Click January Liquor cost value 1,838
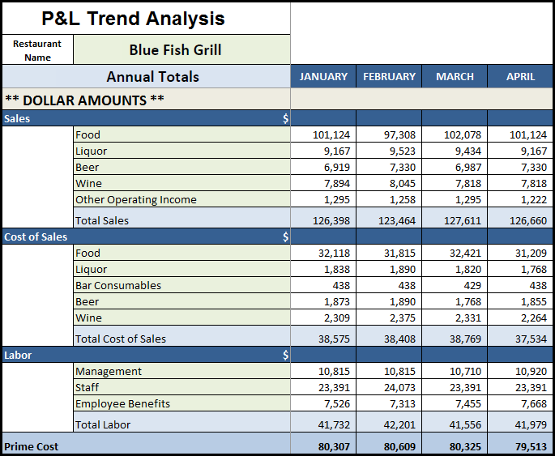The image size is (555, 456). point(323,269)
